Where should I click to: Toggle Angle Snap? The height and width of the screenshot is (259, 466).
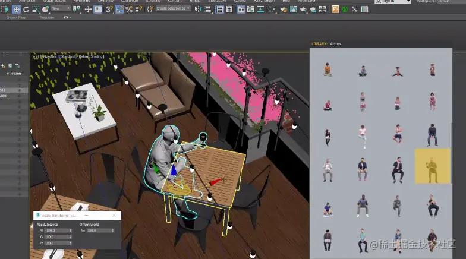pos(119,10)
